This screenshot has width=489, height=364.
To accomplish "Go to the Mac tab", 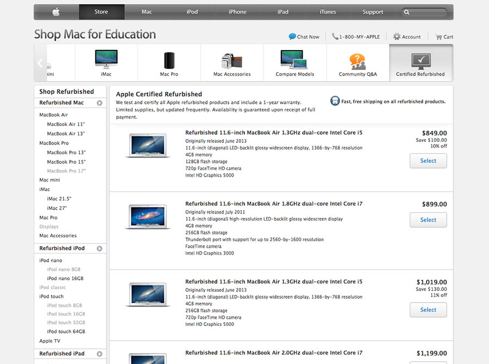I will 147,12.
